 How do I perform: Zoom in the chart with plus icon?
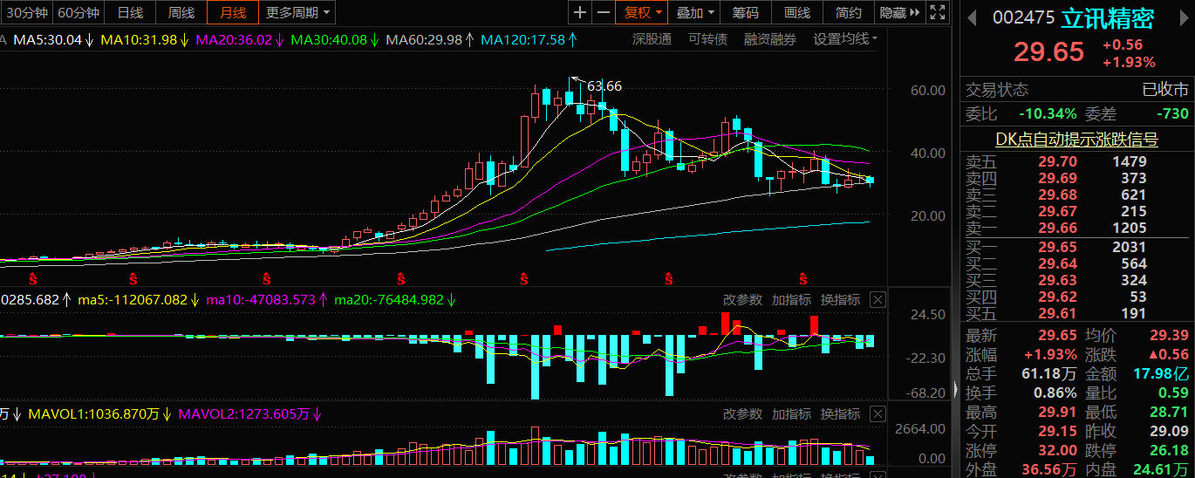(580, 12)
